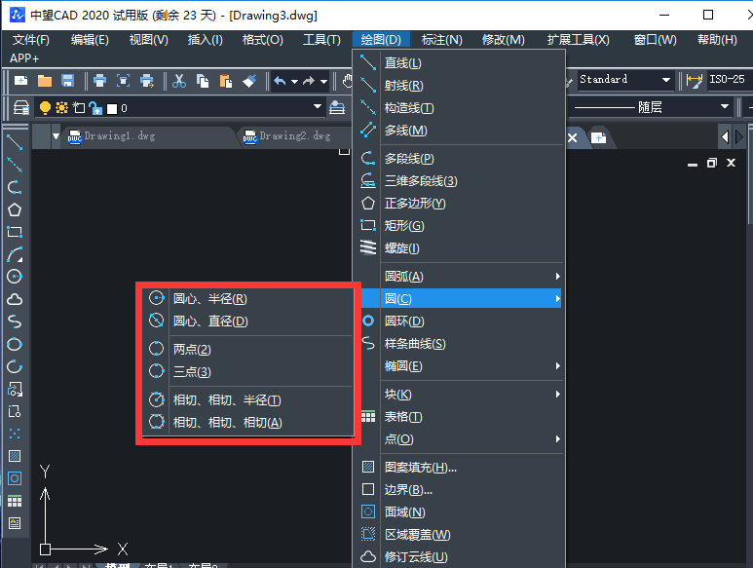Image resolution: width=753 pixels, height=568 pixels.
Task: Click the new drawing tab plus icon
Action: 598,137
